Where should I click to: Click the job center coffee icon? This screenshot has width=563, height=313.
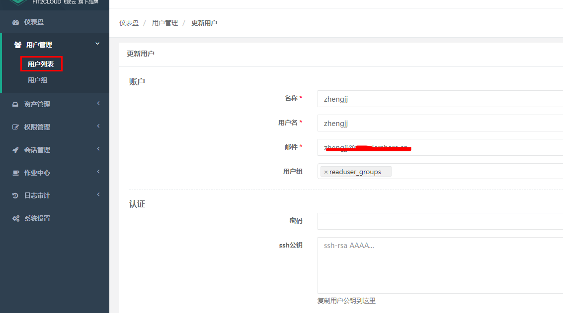click(15, 173)
